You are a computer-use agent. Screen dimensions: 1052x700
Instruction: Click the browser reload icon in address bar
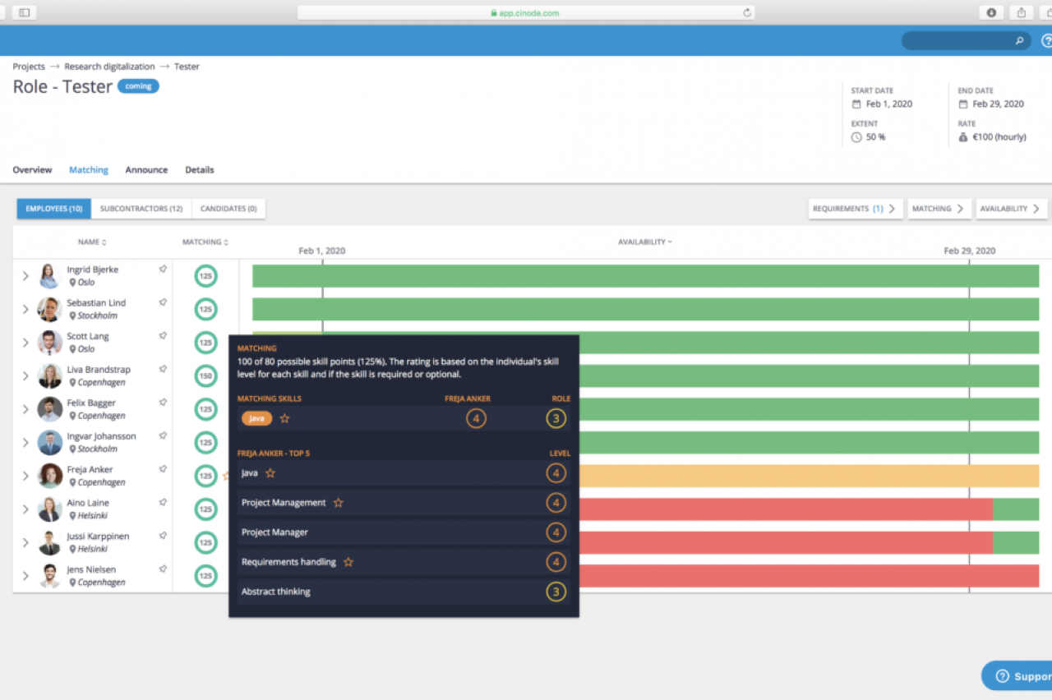coord(746,12)
